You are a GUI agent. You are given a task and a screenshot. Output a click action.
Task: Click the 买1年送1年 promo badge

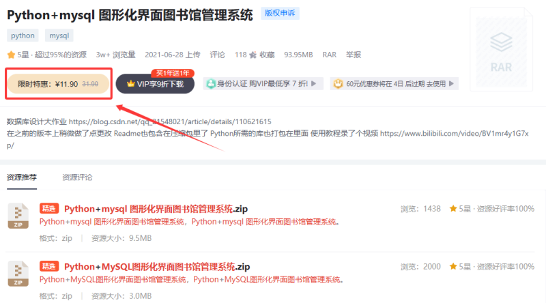tap(173, 73)
